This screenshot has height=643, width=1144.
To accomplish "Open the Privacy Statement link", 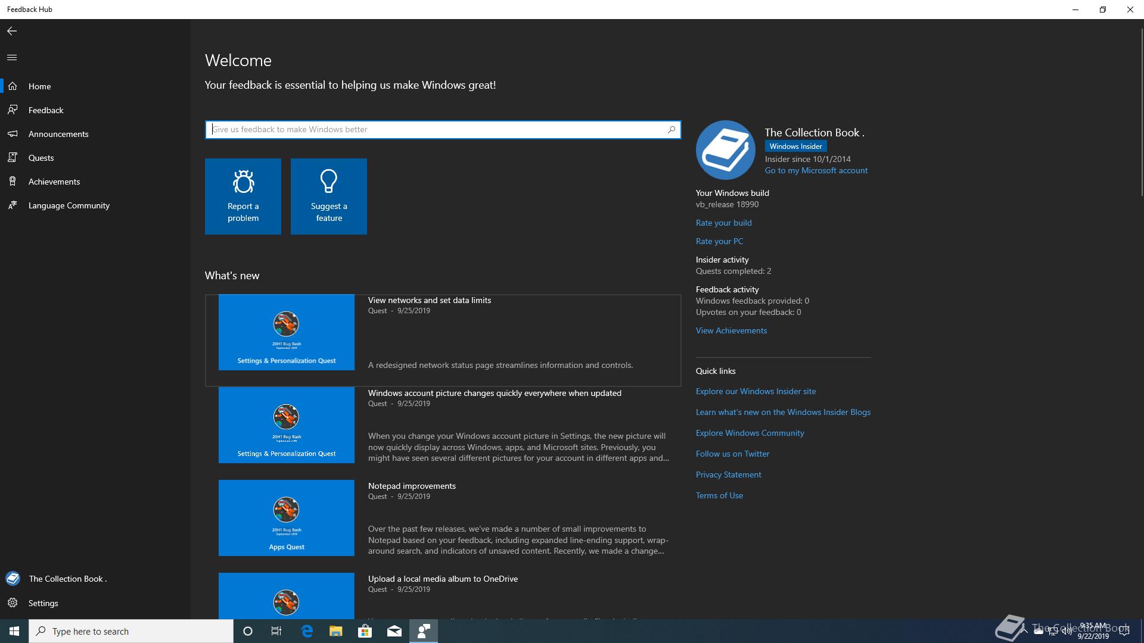I will [x=728, y=475].
